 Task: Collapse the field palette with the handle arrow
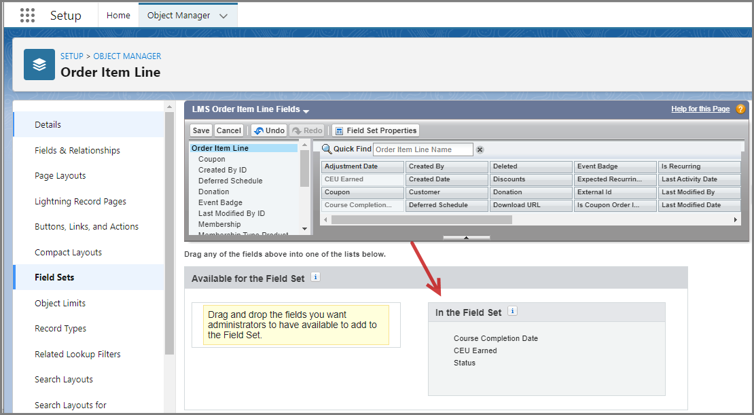coord(466,238)
